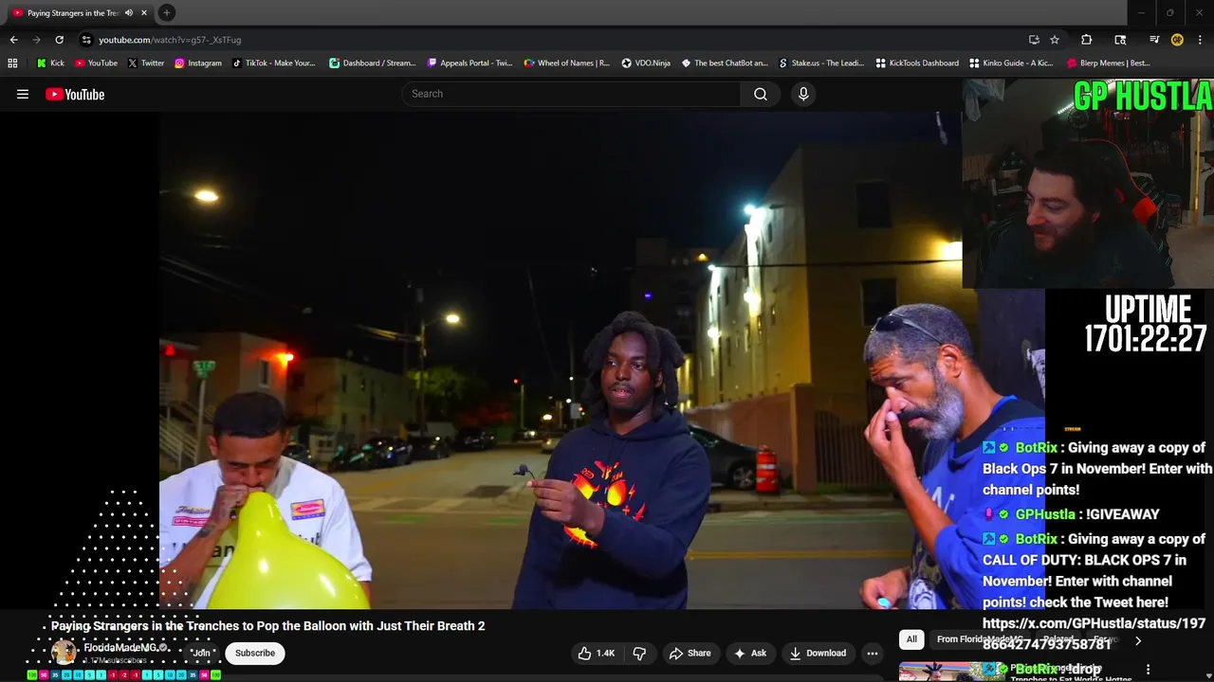This screenshot has width=1214, height=682.
Task: Download the video using the Download button
Action: pos(818,653)
